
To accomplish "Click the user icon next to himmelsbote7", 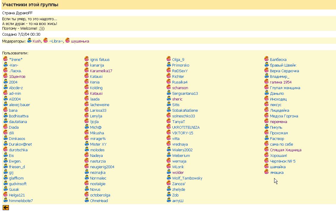I will tap(5, 200).
